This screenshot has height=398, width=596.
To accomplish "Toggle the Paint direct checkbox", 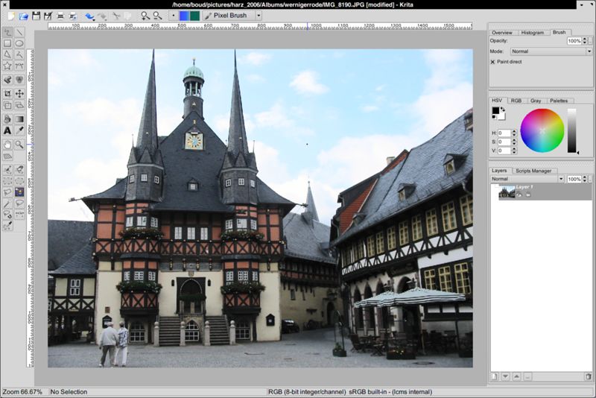I will point(493,62).
